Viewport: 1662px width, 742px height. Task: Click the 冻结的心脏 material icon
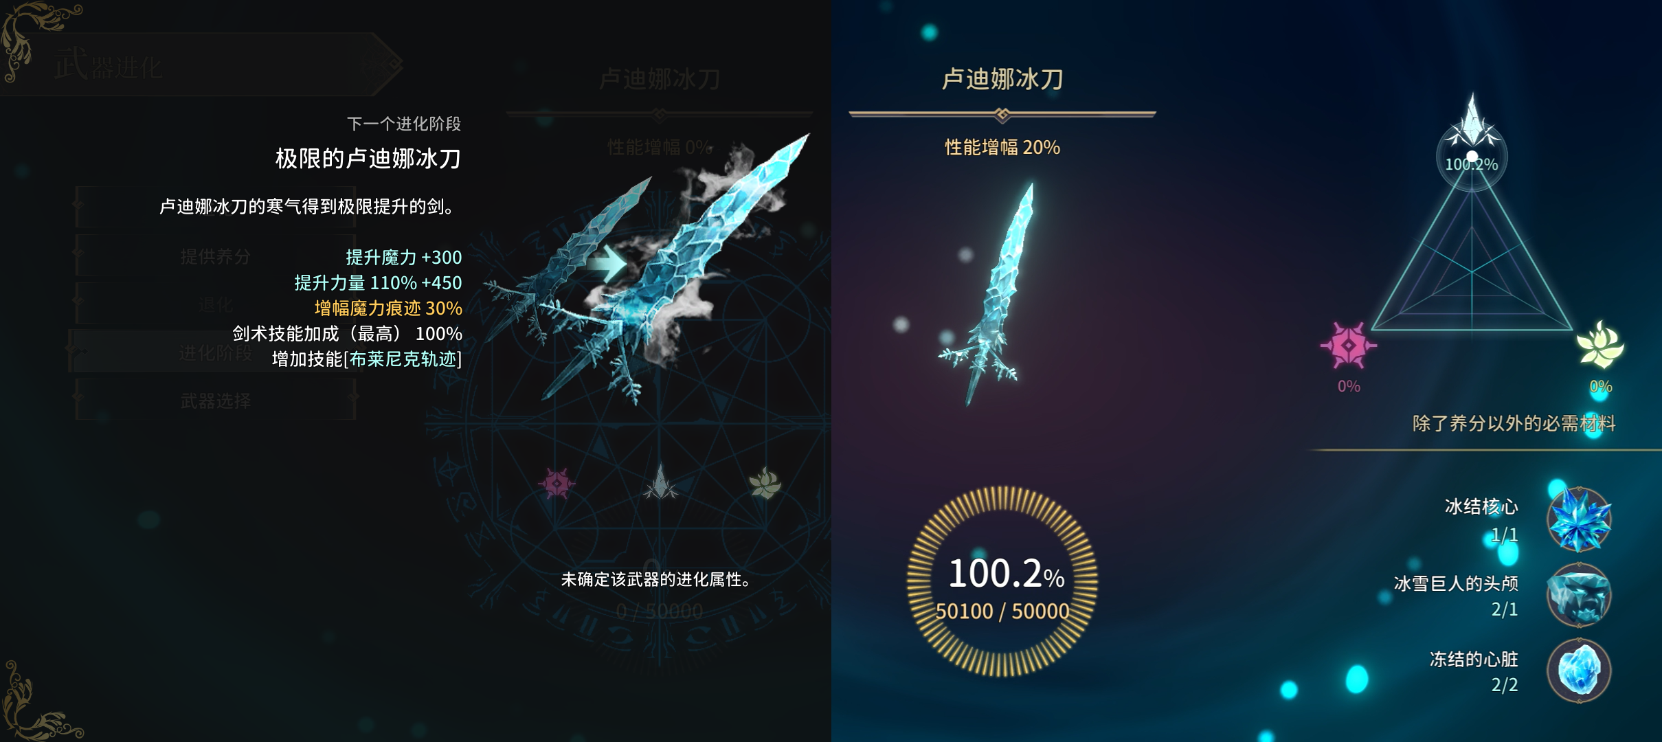pyautogui.click(x=1579, y=671)
